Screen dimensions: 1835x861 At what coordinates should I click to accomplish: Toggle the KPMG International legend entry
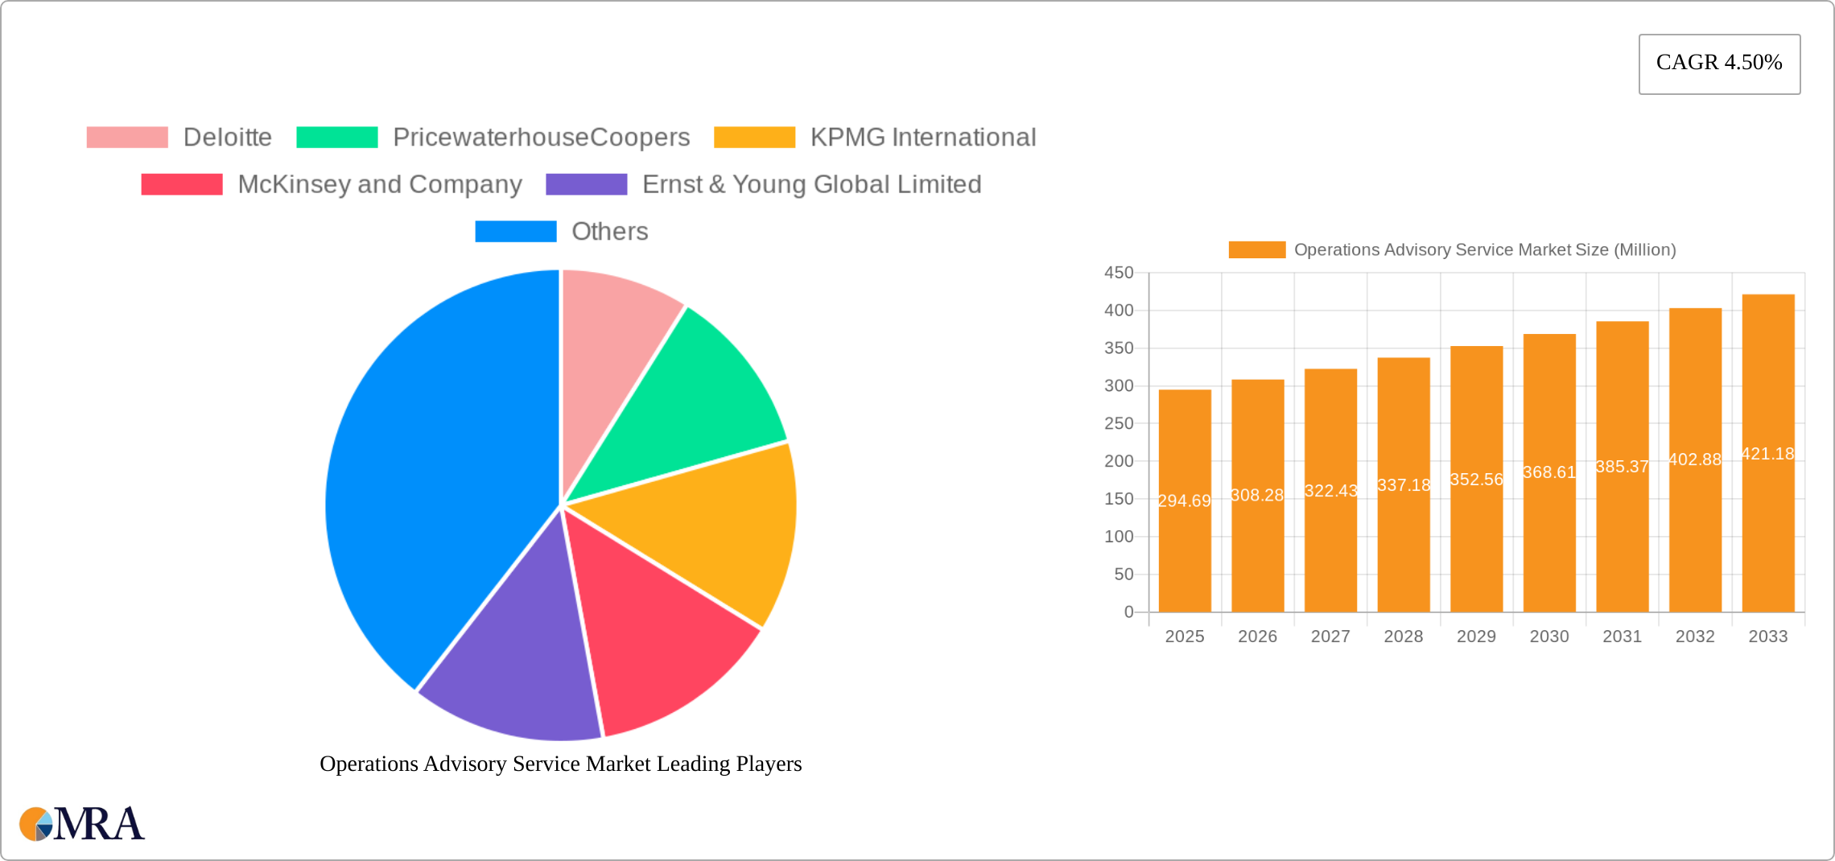pos(875,138)
